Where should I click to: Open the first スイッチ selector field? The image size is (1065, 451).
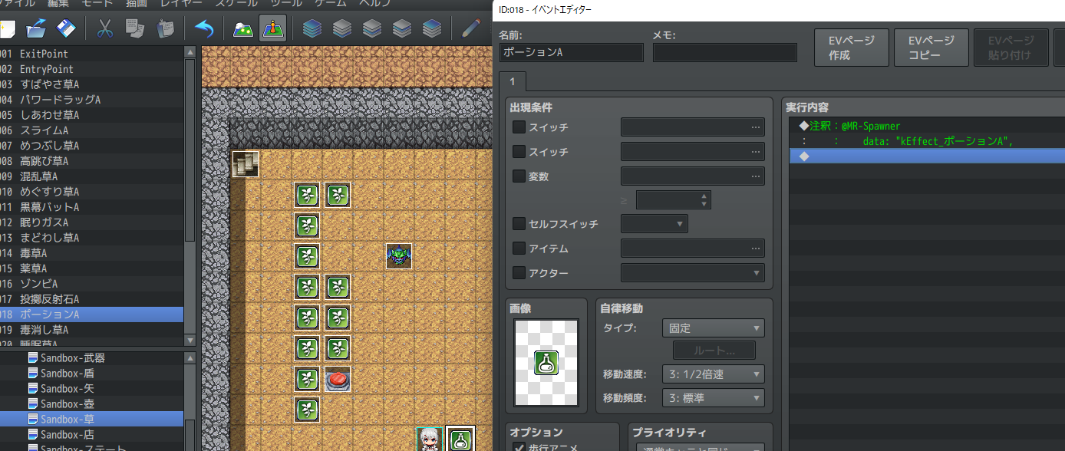(693, 127)
